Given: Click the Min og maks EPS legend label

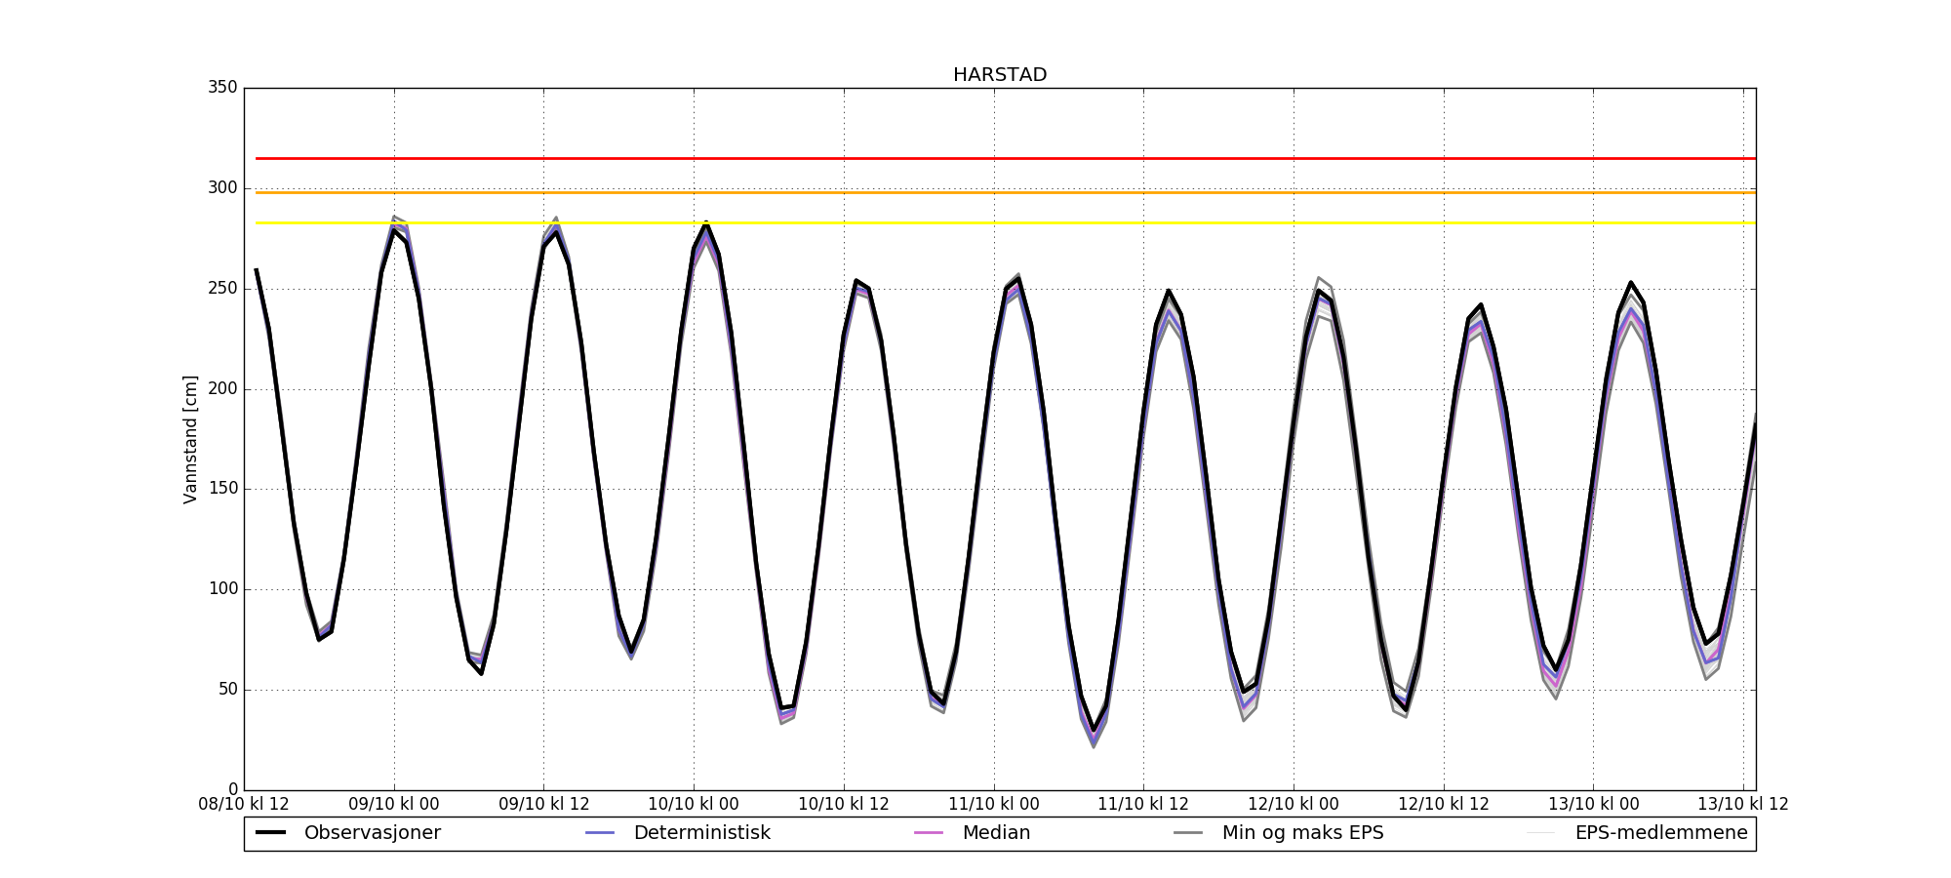Looking at the screenshot, I should click(1302, 833).
